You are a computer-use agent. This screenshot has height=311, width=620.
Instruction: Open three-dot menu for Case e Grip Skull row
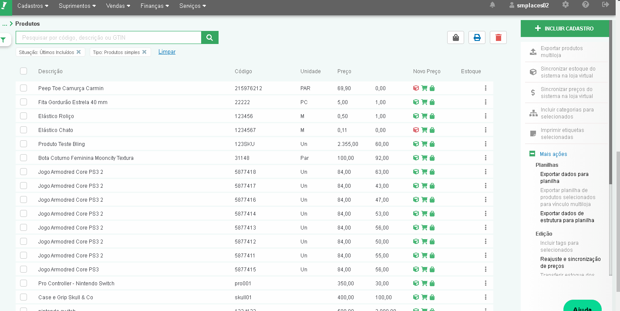pos(485,297)
